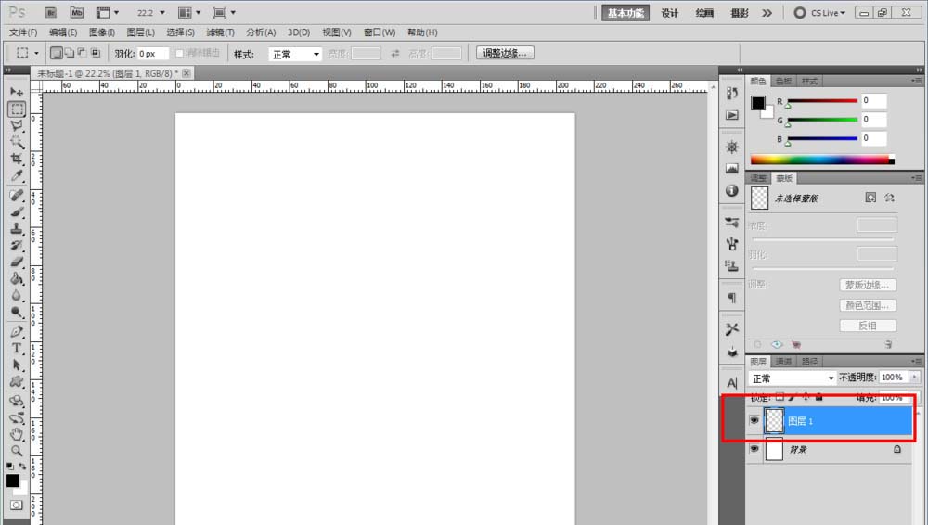Viewport: 928px width, 525px height.
Task: Select the Paint Bucket tool
Action: [x=17, y=278]
